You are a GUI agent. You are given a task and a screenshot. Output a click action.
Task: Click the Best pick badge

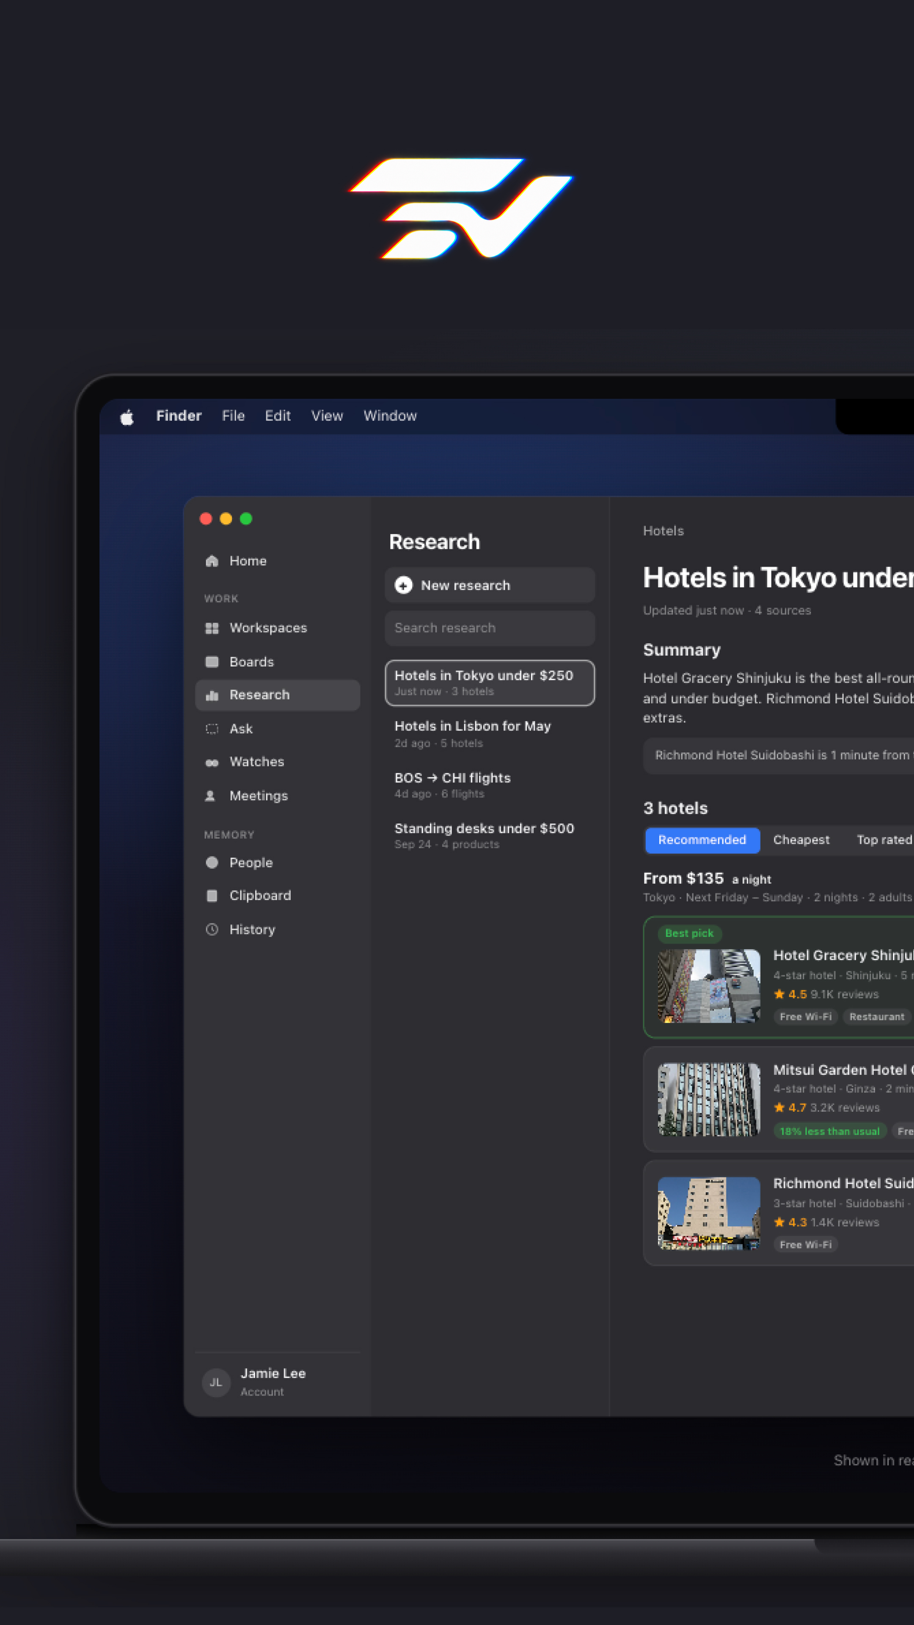coord(689,933)
